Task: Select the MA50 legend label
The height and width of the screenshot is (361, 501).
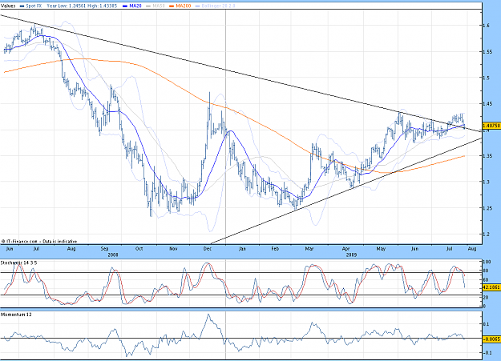Action: (x=160, y=6)
